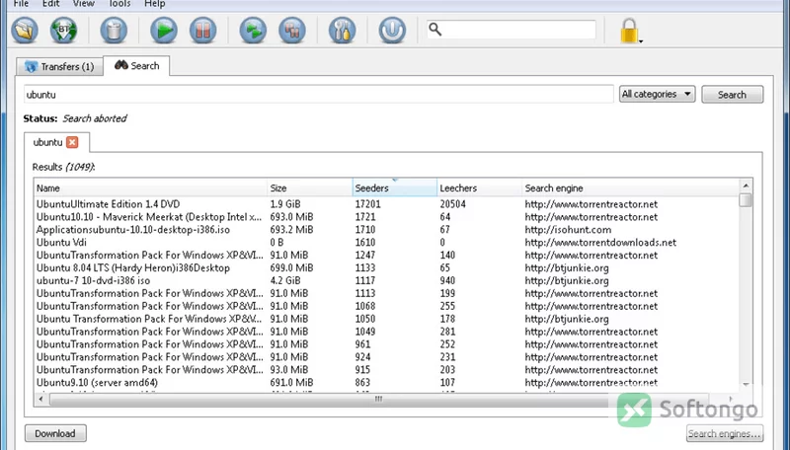Click the power exit toolbar icon

click(x=392, y=31)
